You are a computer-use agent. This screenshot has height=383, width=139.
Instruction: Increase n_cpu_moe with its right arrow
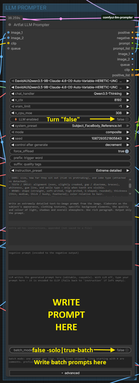pos(128,113)
